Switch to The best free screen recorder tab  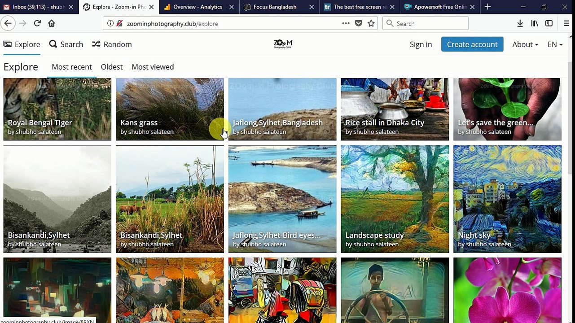click(360, 7)
